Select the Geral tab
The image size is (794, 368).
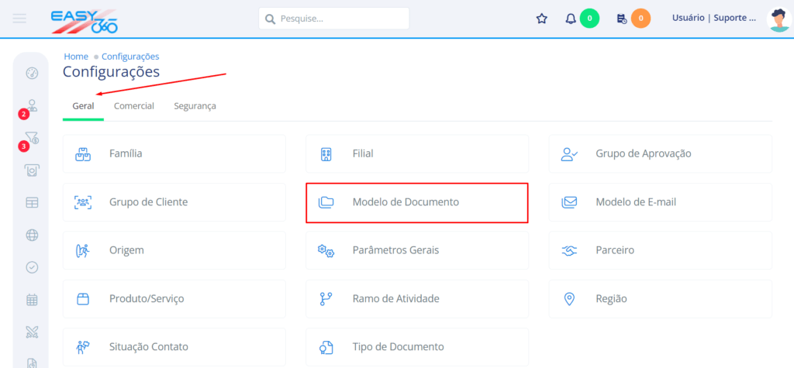(83, 106)
